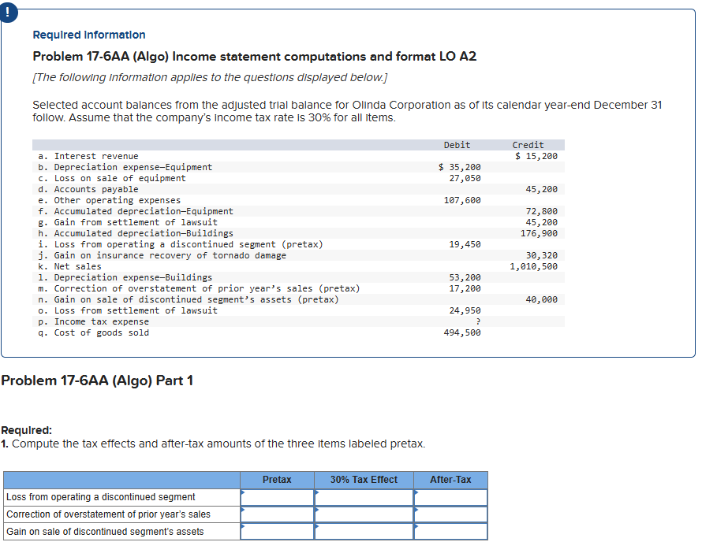Click the exclamation alert icon top-left
The width and height of the screenshot is (702, 542).
coord(9,13)
